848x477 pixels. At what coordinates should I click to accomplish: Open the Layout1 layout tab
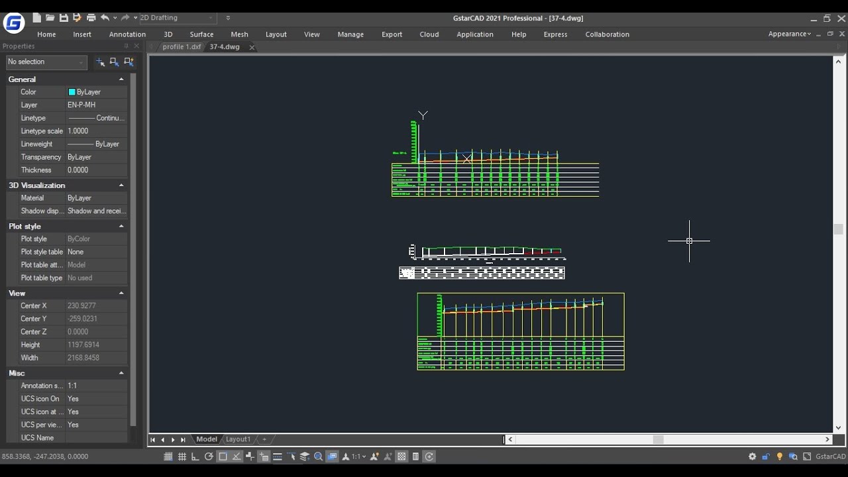click(x=238, y=439)
